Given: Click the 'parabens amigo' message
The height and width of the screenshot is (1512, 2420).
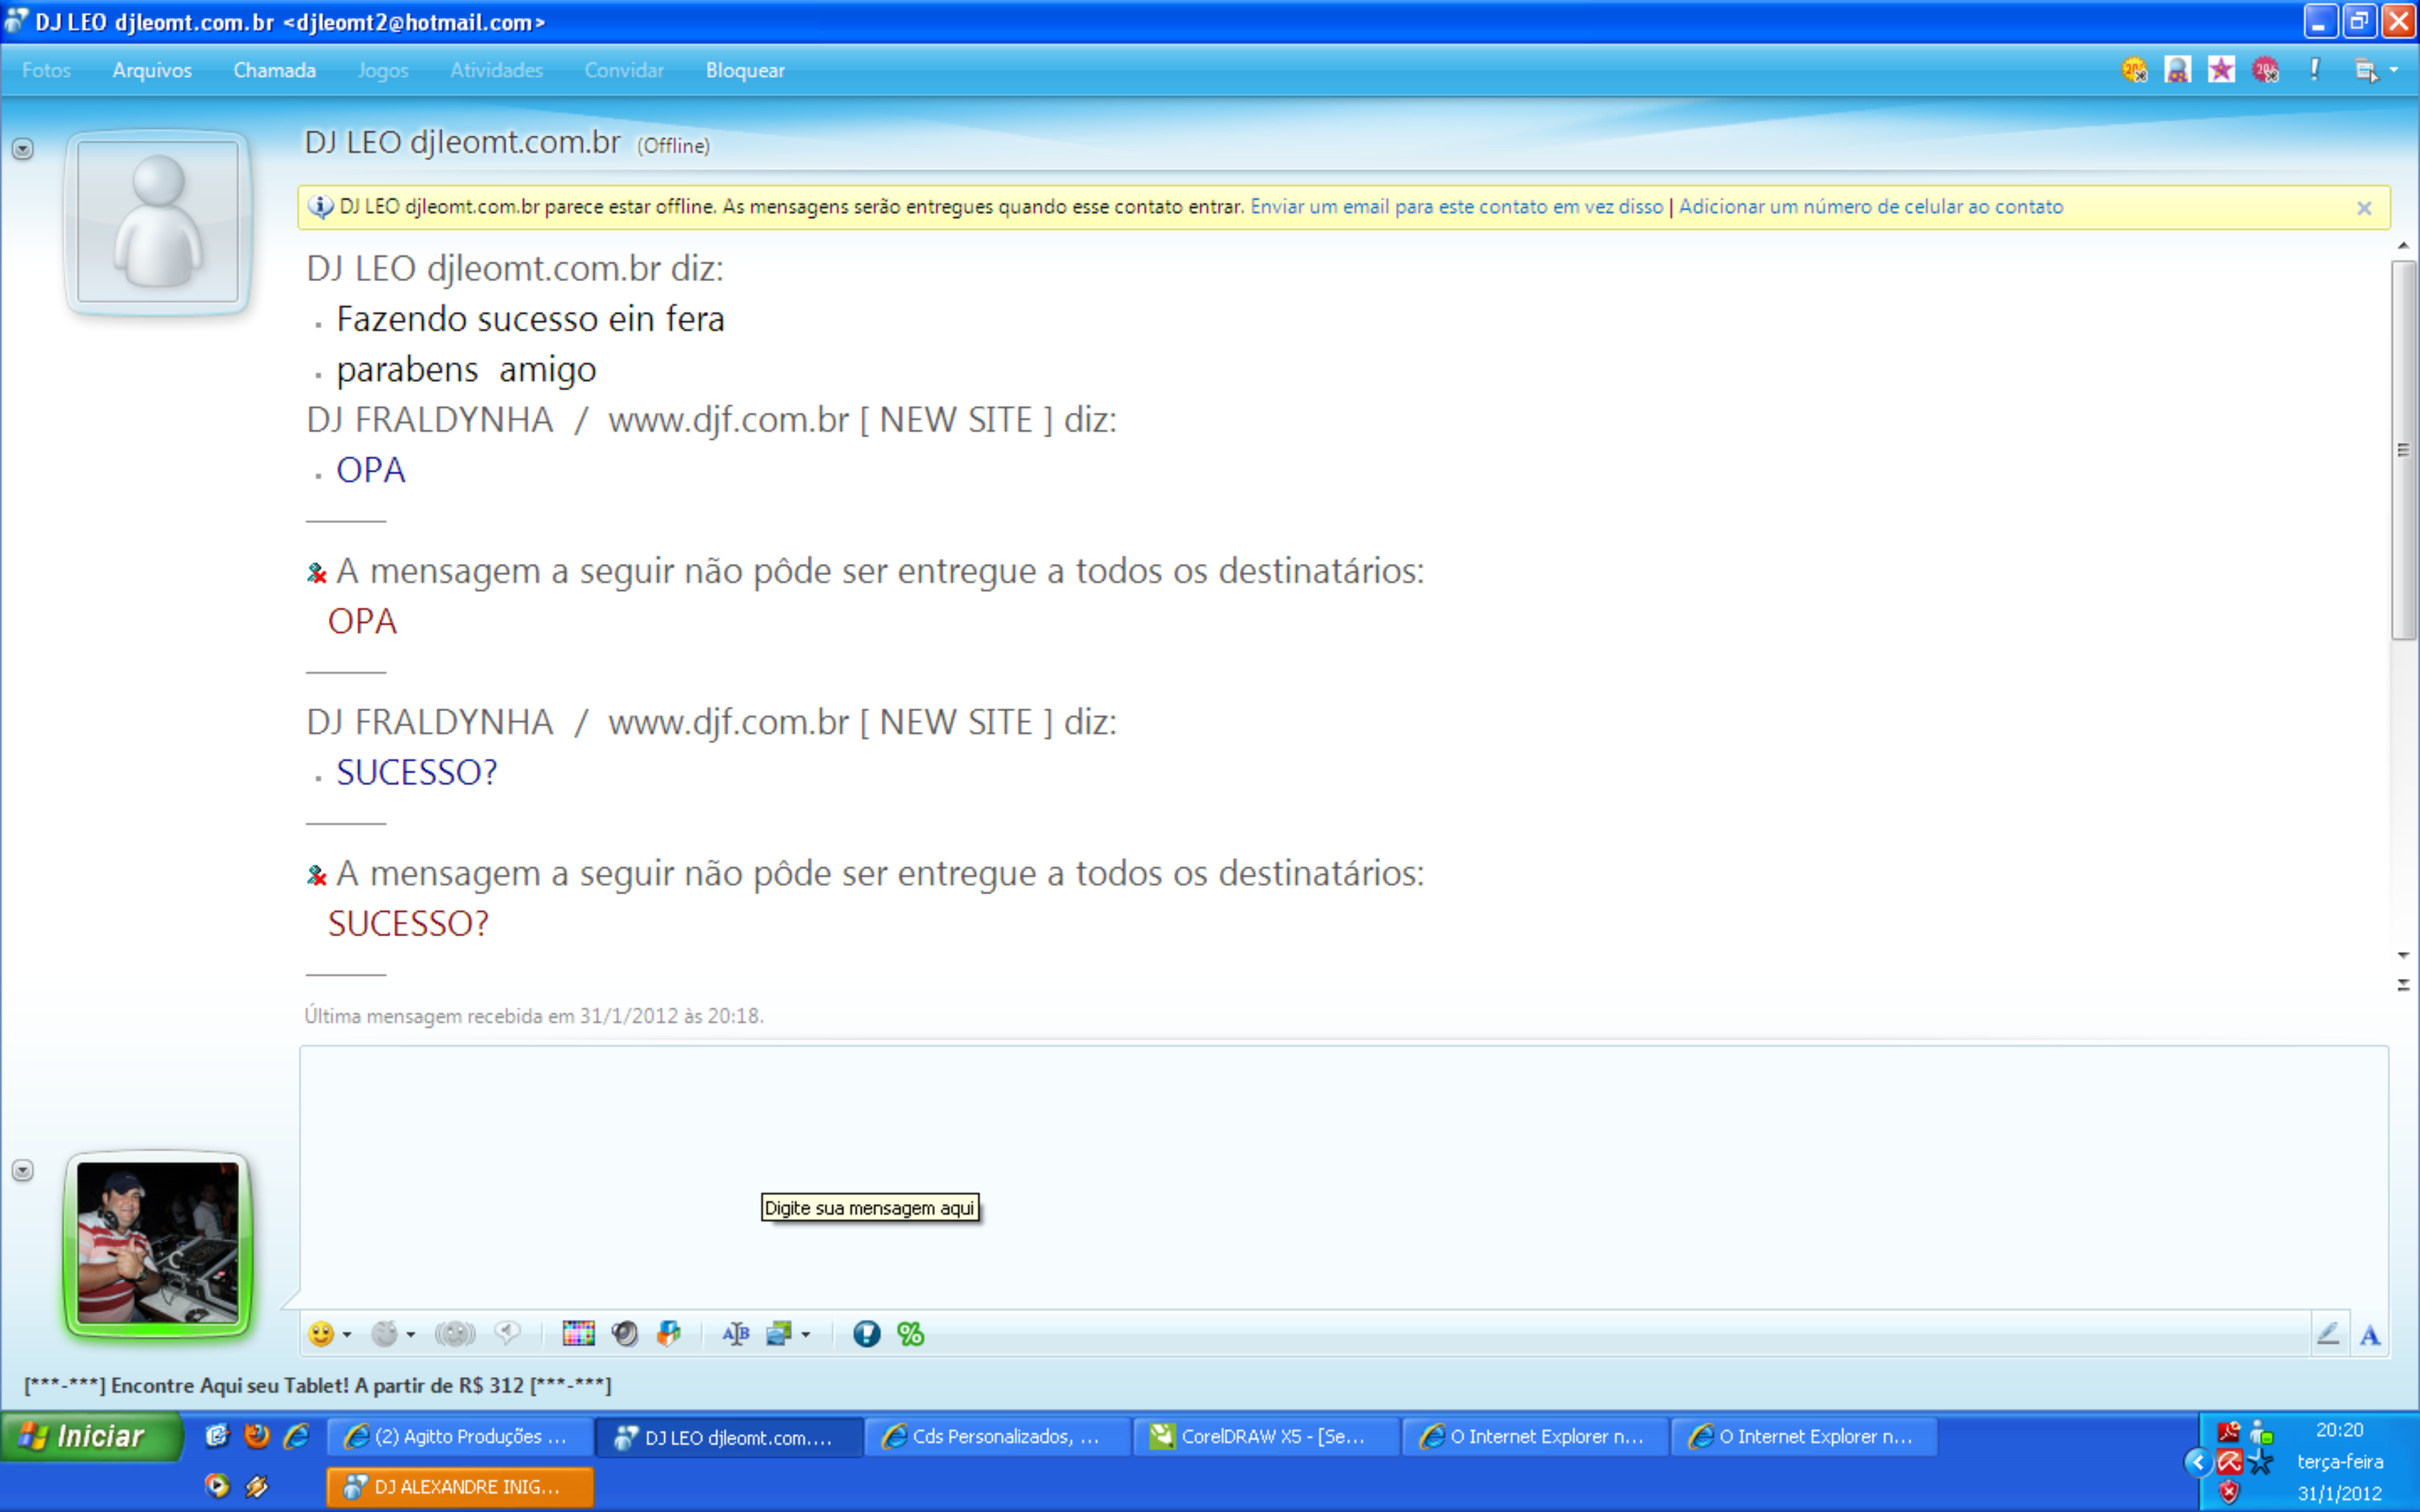Looking at the screenshot, I should (x=466, y=370).
